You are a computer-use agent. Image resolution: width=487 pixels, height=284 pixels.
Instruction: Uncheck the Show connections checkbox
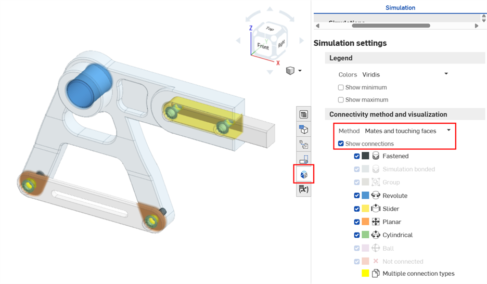(x=341, y=144)
